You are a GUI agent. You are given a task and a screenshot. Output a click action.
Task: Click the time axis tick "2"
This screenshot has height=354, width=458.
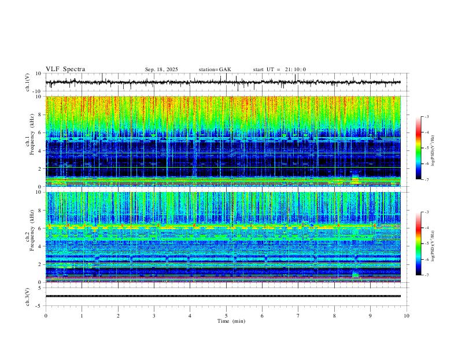point(118,316)
